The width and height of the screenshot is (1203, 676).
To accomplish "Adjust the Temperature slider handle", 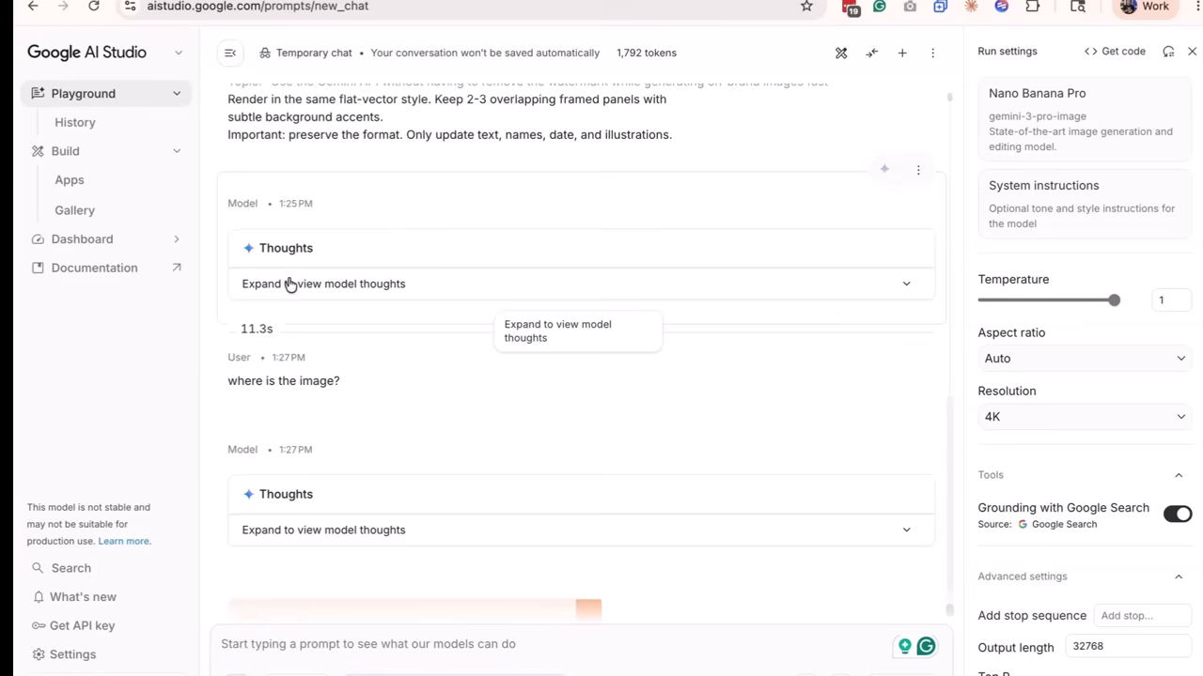I will coord(1114,300).
